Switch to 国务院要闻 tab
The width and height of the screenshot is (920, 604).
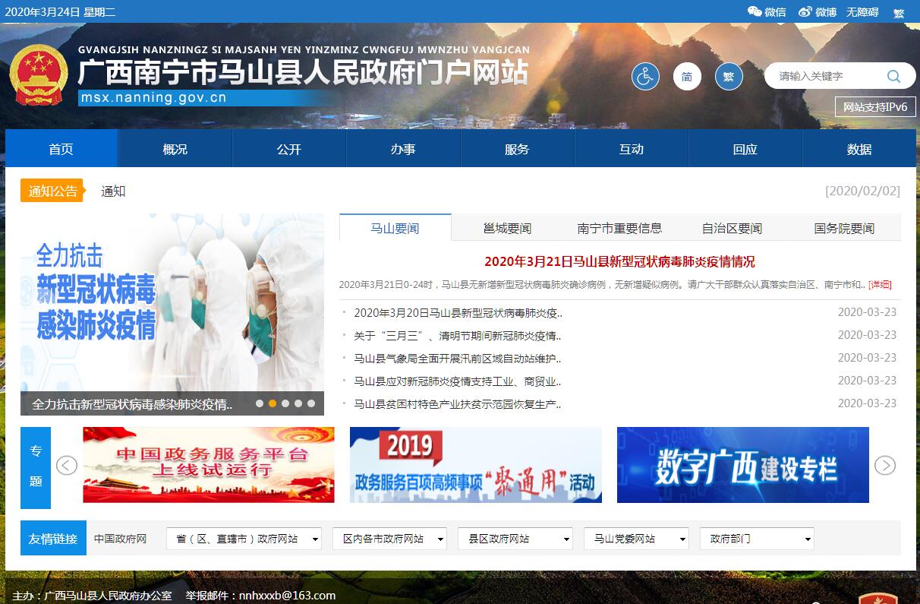[844, 228]
